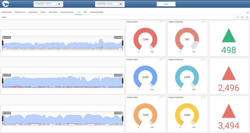Grab the left range handle on top timeline

(3, 43)
